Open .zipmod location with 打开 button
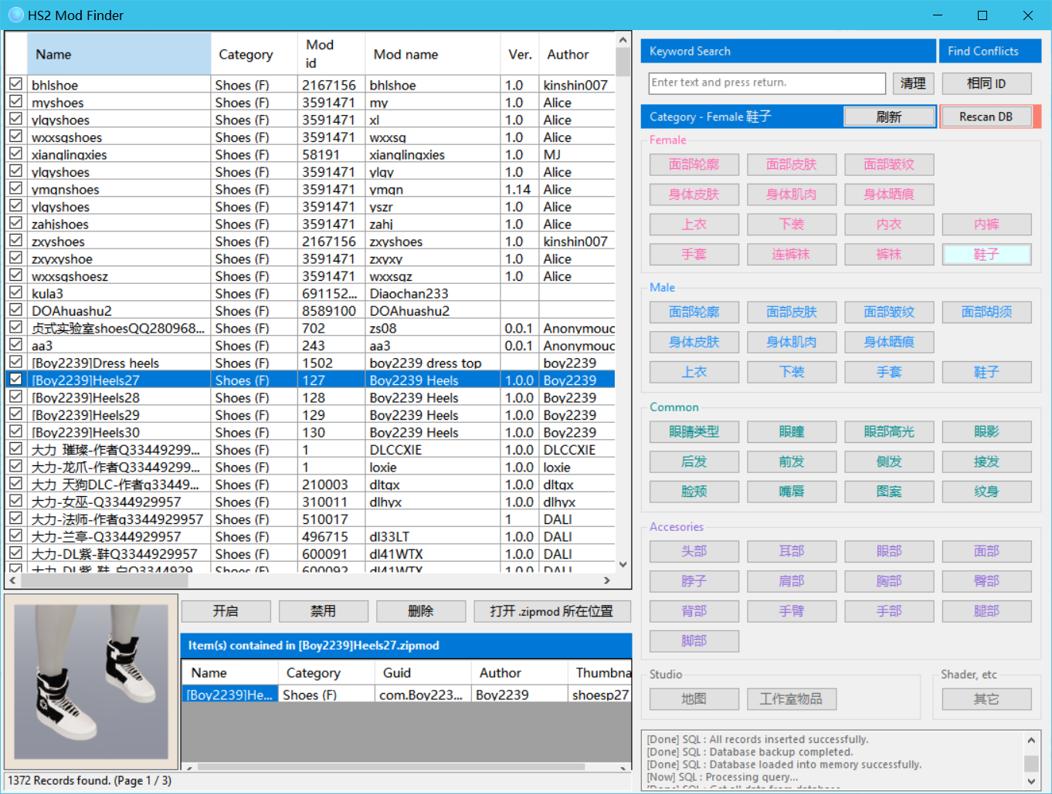The image size is (1052, 794). tap(551, 611)
